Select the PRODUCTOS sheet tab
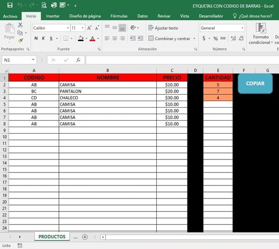 (52, 236)
